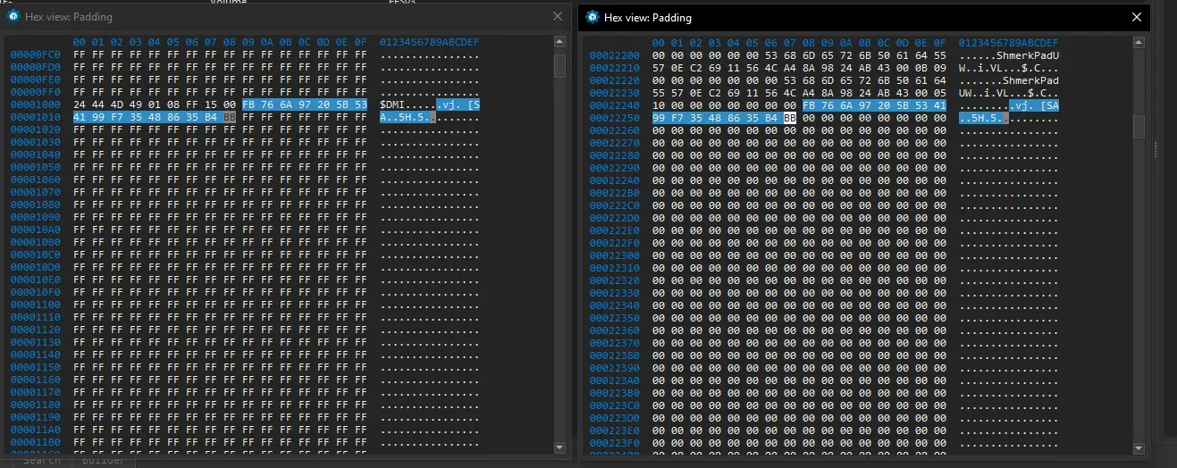Click the '$DMI' ASCII text in left view
The image size is (1177, 468).
coord(392,104)
